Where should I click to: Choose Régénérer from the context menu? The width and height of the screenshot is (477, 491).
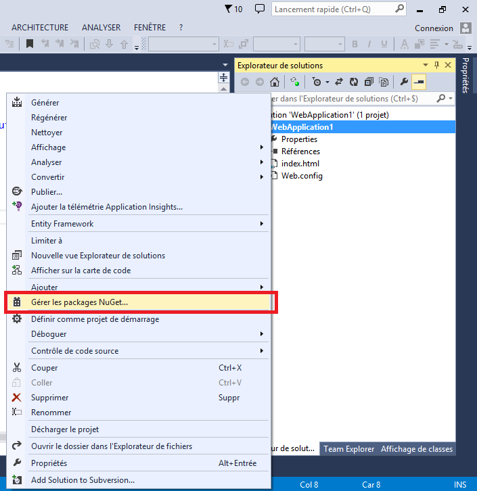click(139, 118)
